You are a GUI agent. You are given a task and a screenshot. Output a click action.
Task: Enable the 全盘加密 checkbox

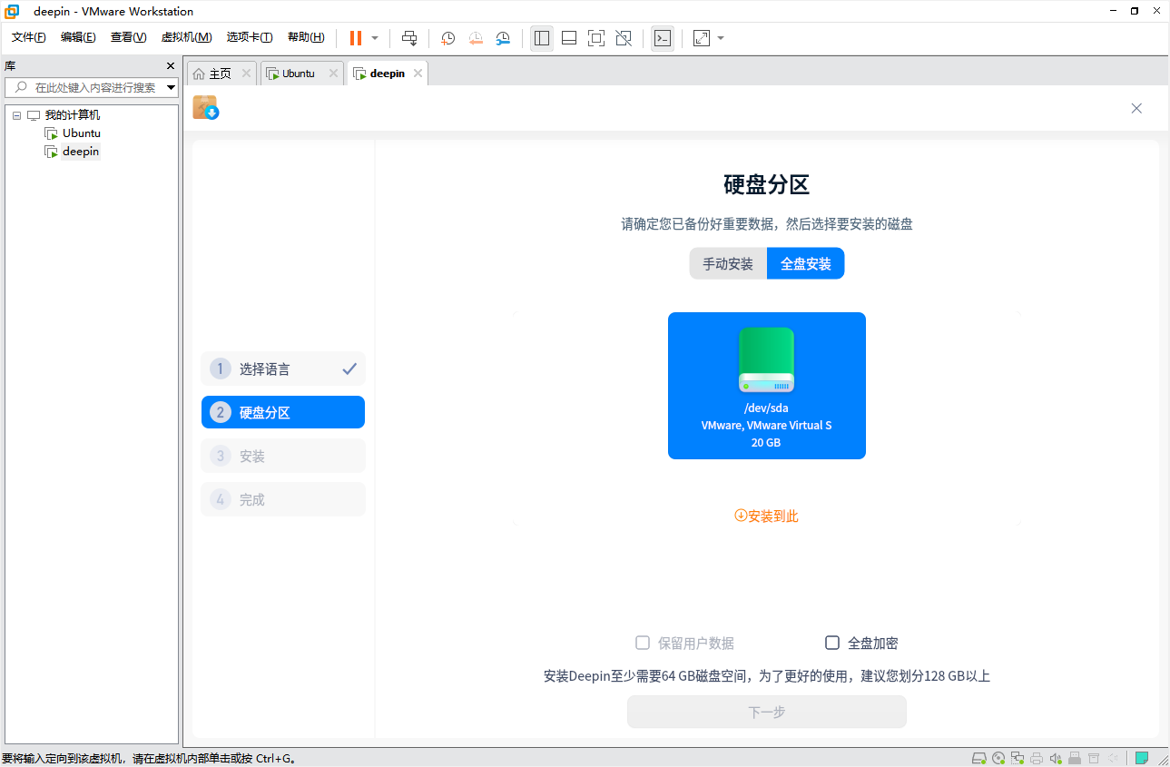click(x=832, y=643)
